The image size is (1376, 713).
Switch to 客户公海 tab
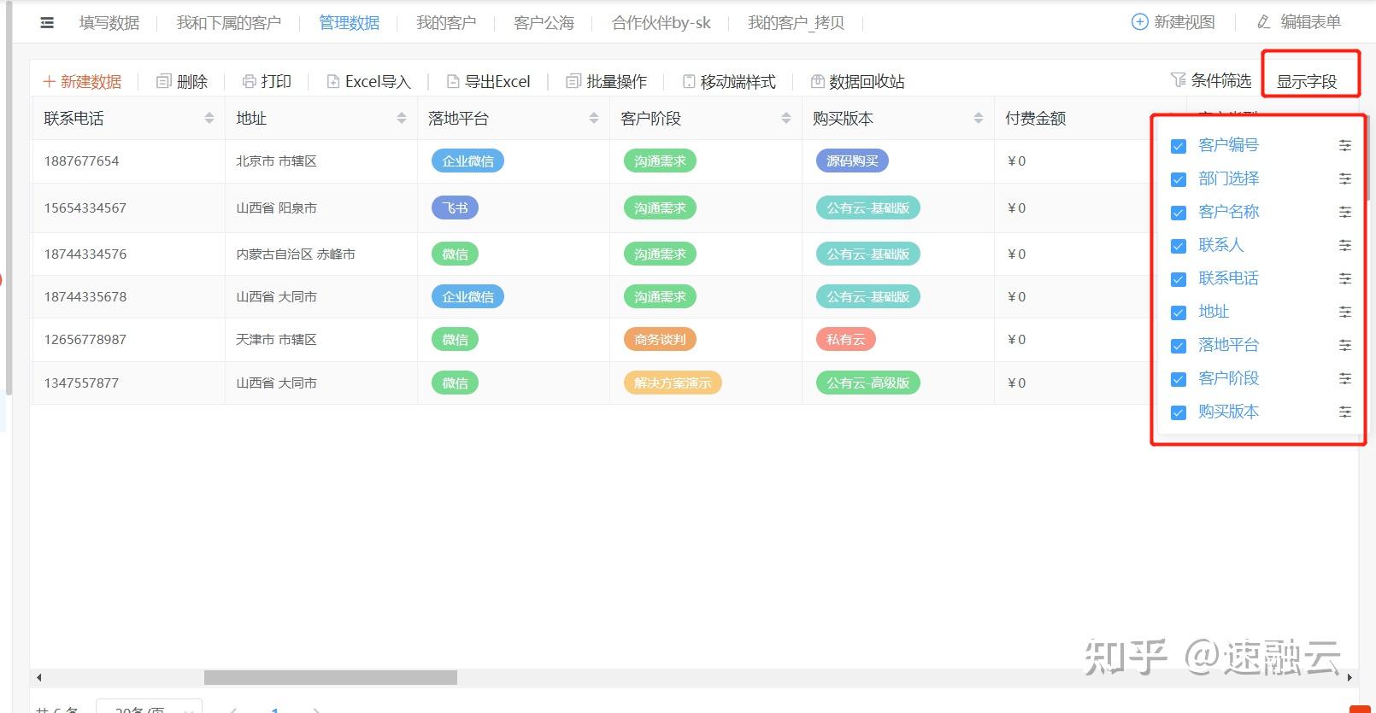544,23
